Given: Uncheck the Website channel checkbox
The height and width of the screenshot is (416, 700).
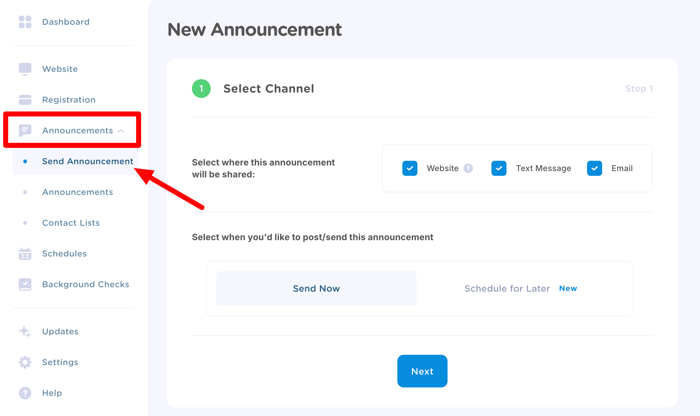Looking at the screenshot, I should (x=410, y=168).
